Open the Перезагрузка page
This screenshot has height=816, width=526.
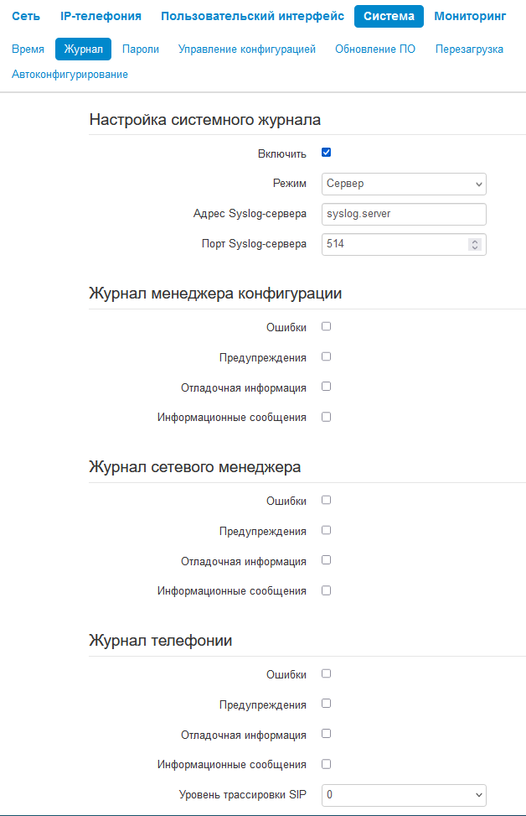point(469,49)
